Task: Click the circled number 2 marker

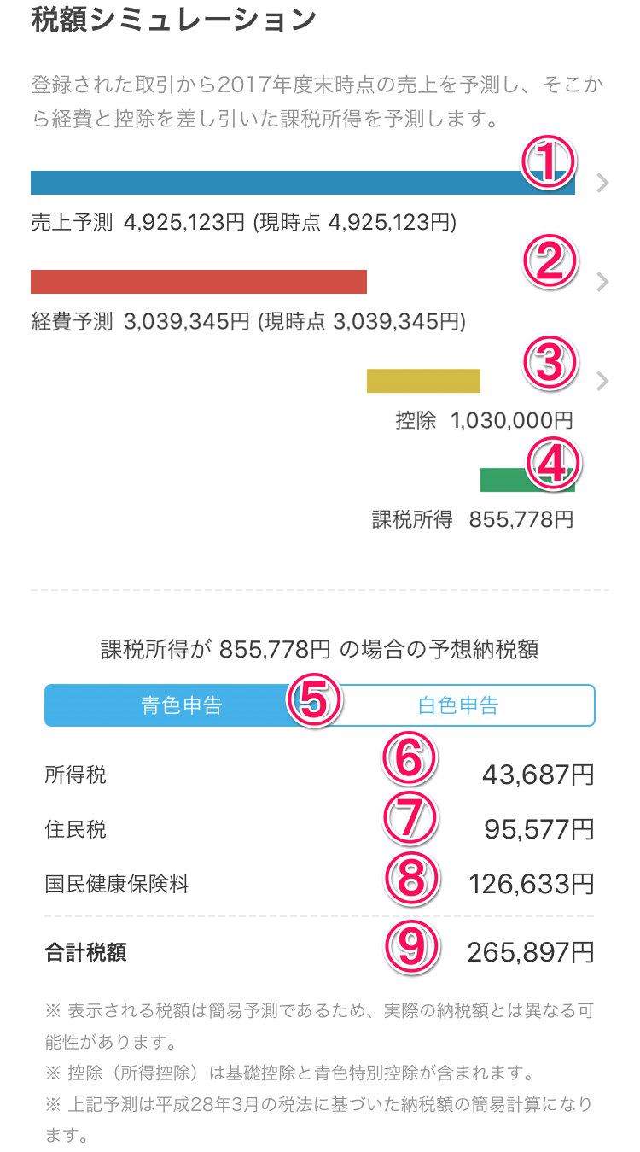Action: pos(550,263)
